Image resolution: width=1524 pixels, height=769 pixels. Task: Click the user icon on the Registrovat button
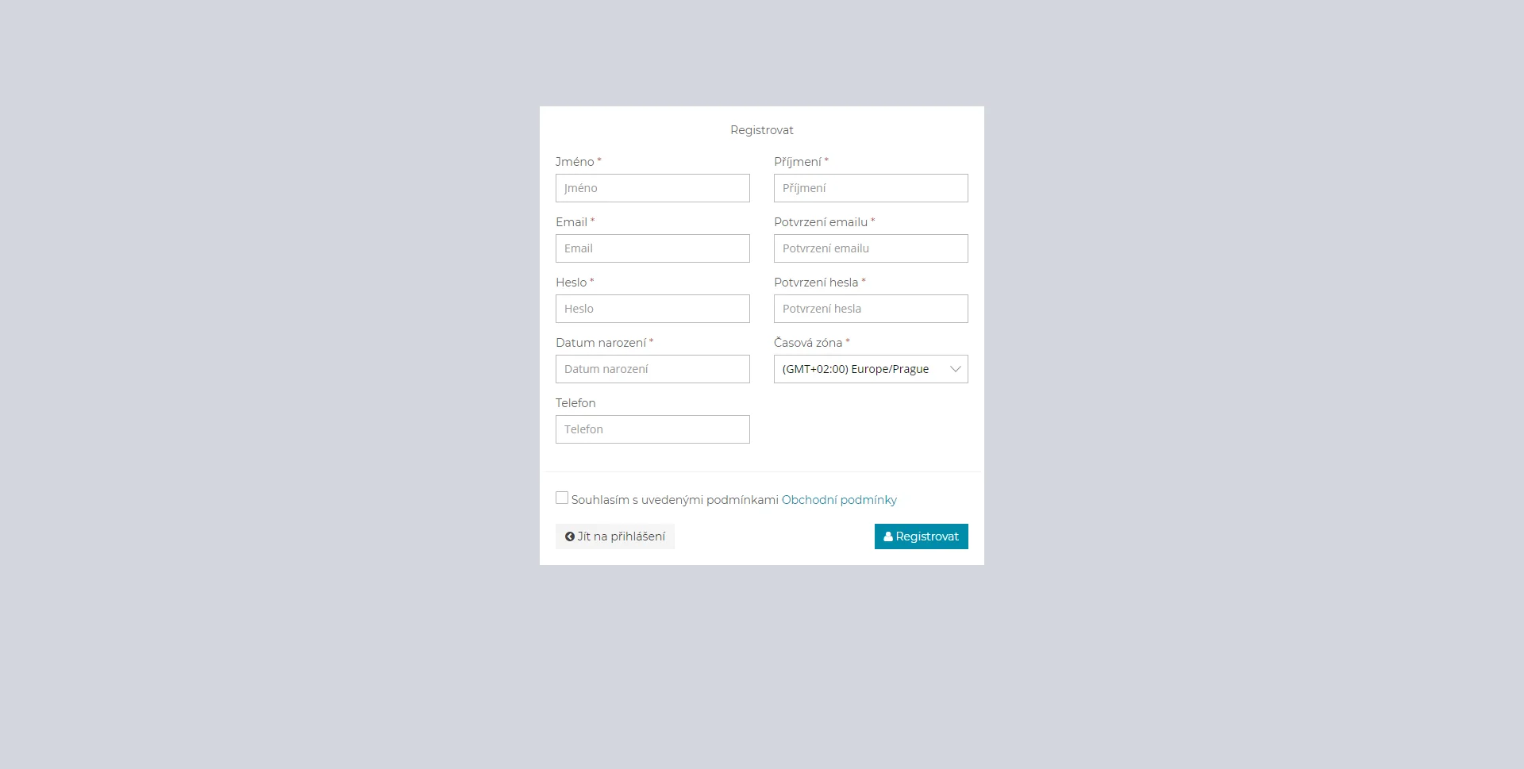click(888, 536)
